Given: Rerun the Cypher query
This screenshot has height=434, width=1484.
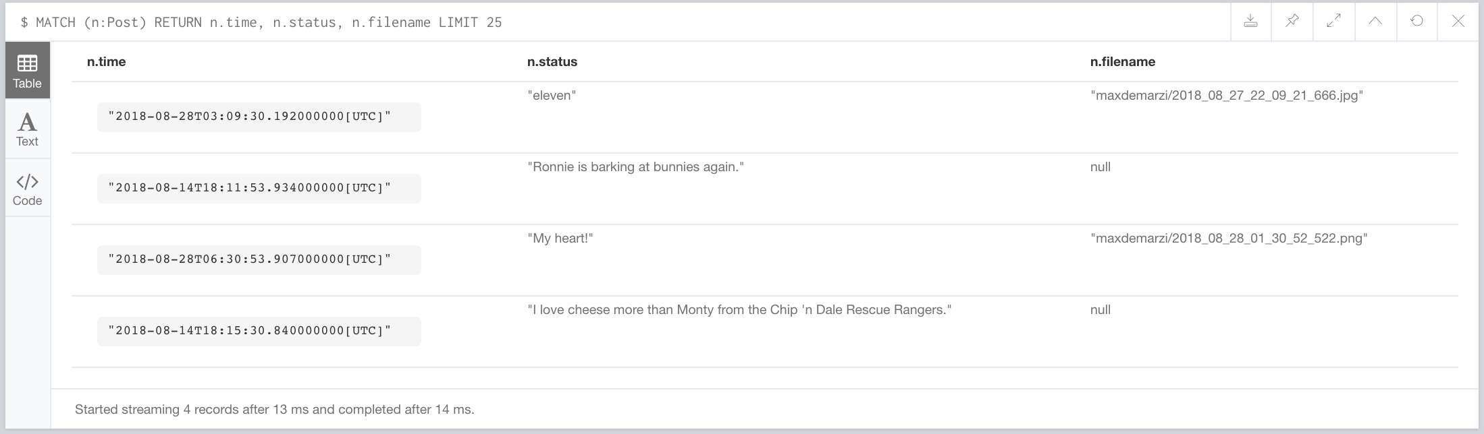Looking at the screenshot, I should point(1416,22).
